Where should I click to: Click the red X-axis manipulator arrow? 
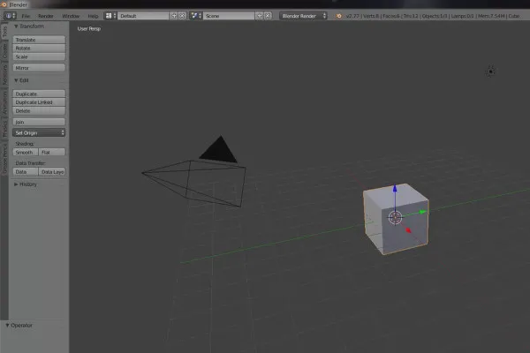(x=408, y=230)
